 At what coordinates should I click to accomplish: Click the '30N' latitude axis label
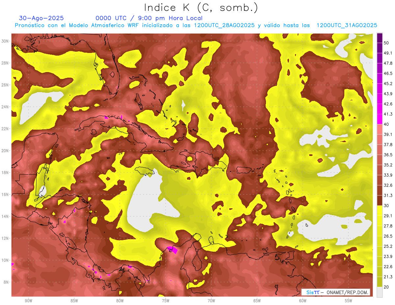point(5,41)
